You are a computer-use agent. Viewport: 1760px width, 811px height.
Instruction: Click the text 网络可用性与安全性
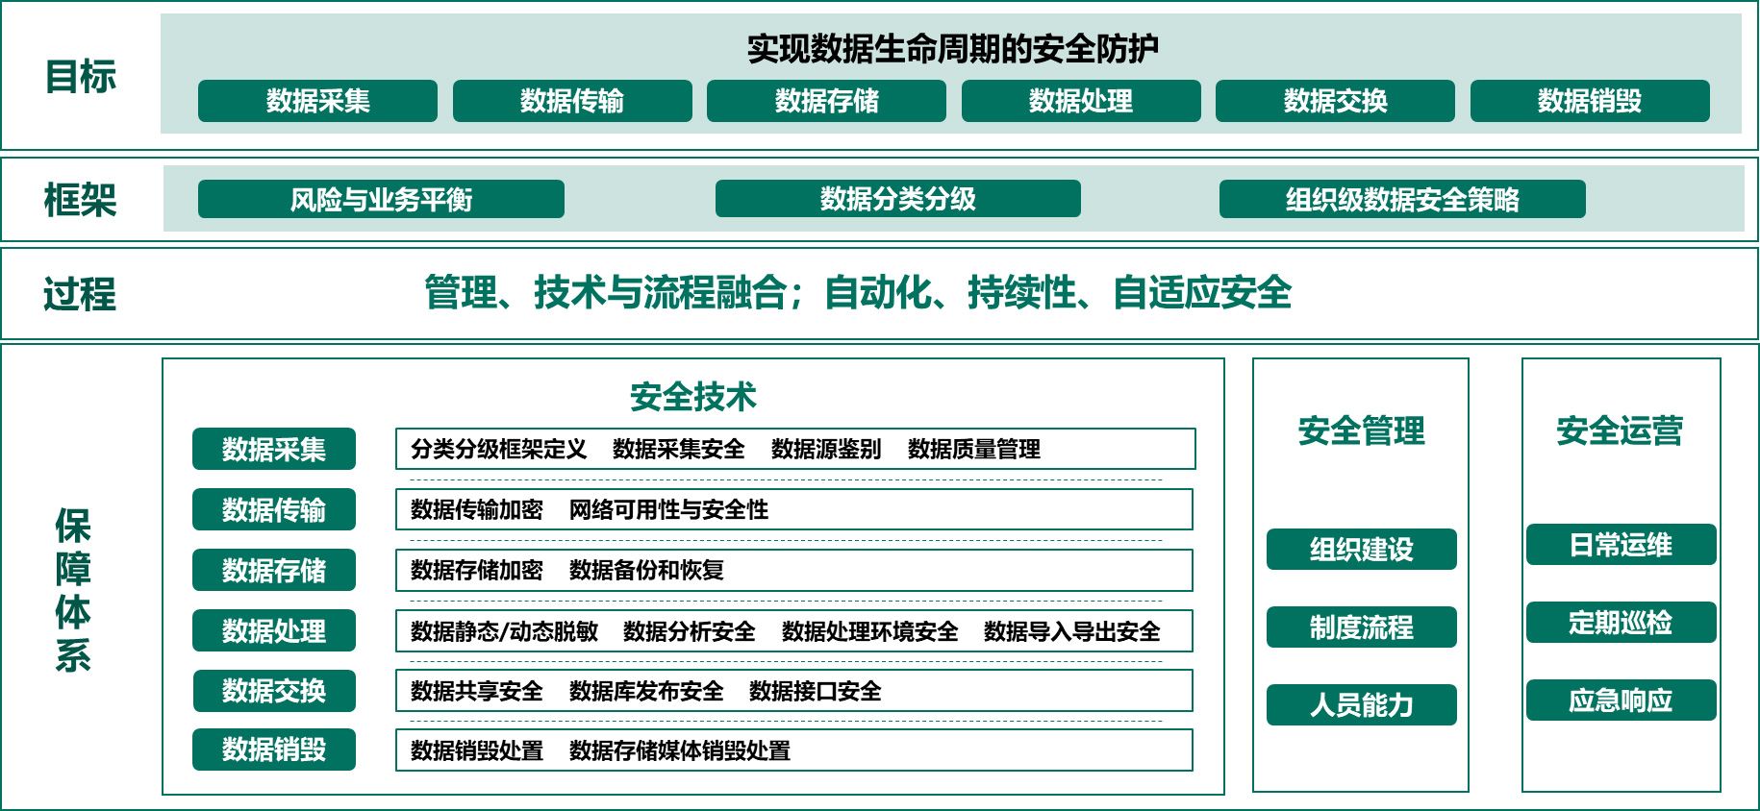(668, 509)
